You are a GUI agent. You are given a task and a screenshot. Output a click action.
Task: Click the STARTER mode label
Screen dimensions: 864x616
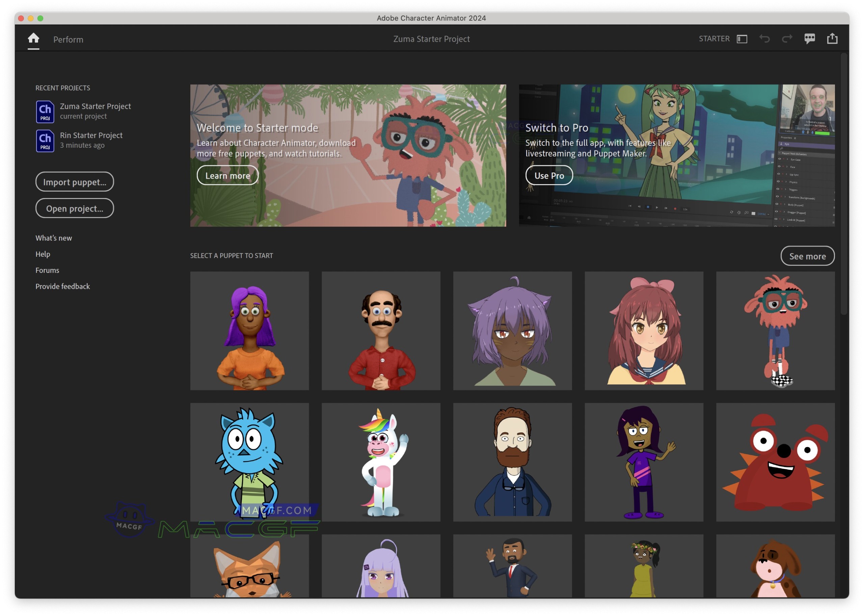(x=714, y=38)
